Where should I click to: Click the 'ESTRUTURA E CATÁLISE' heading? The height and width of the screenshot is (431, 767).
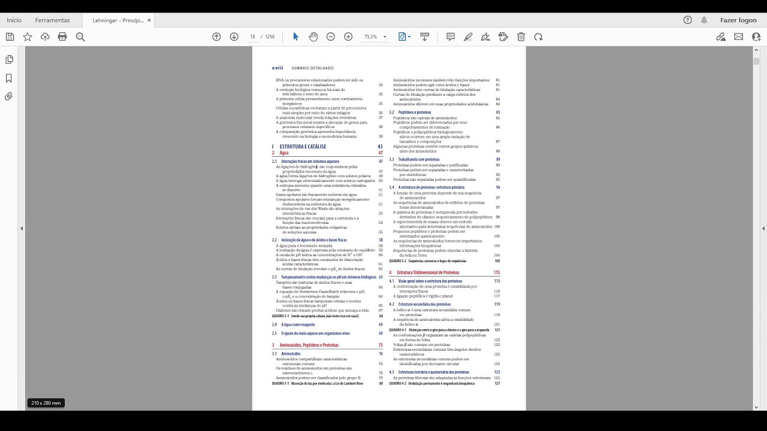tap(303, 147)
